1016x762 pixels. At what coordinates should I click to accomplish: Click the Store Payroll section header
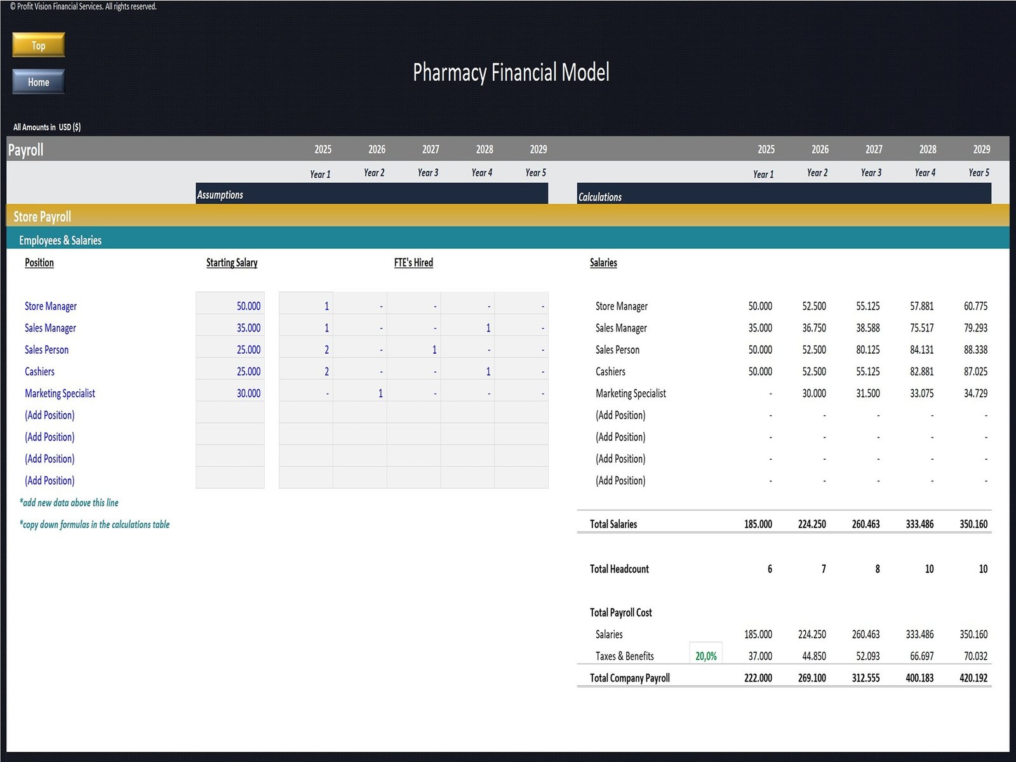[x=43, y=217]
